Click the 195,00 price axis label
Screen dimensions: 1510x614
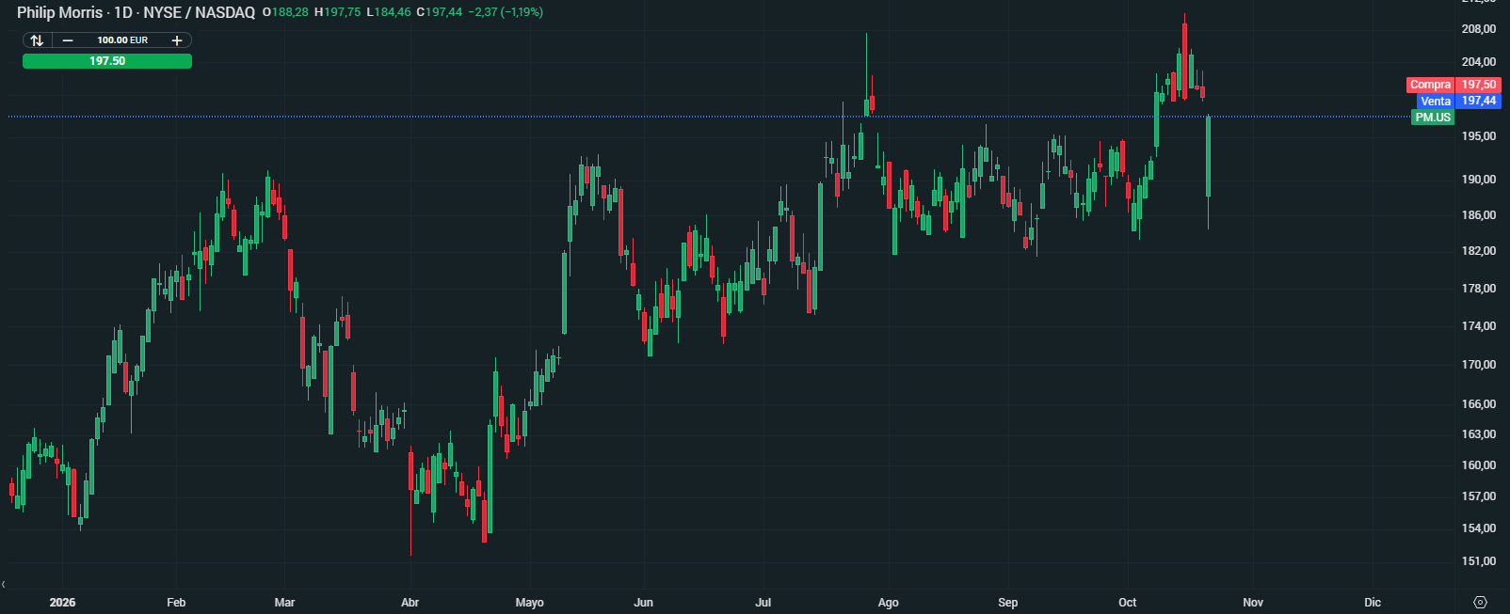[x=1478, y=136]
